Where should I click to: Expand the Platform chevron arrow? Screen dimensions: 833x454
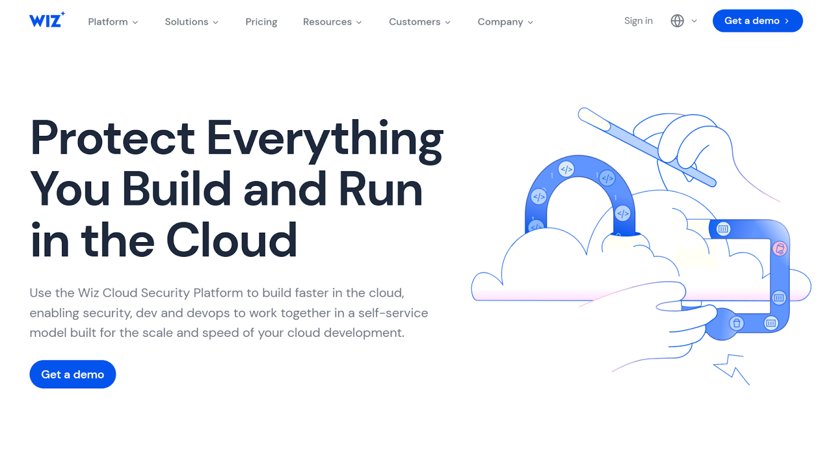pos(135,22)
